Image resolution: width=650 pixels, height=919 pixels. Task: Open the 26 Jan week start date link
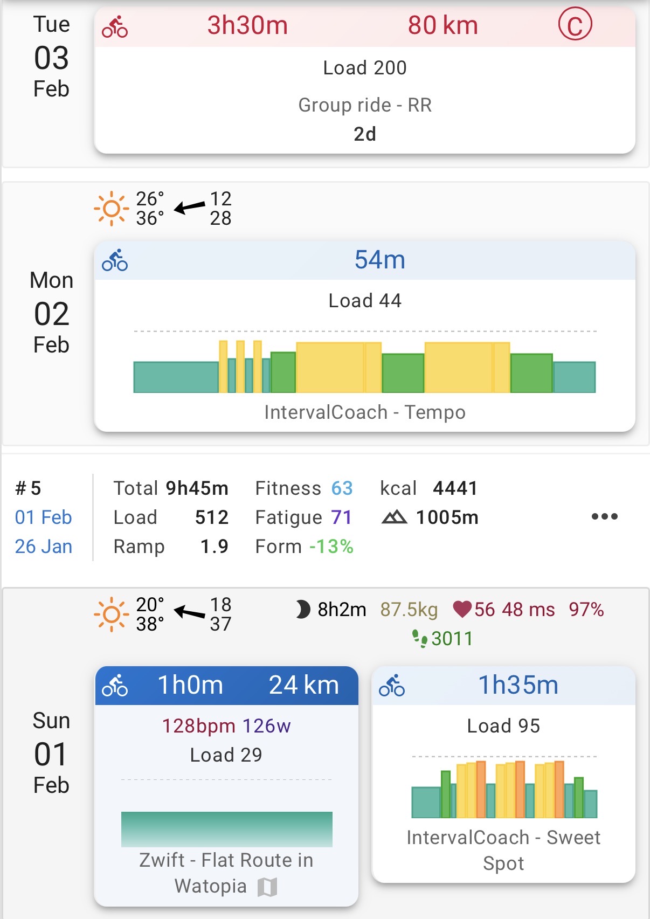pos(43,547)
